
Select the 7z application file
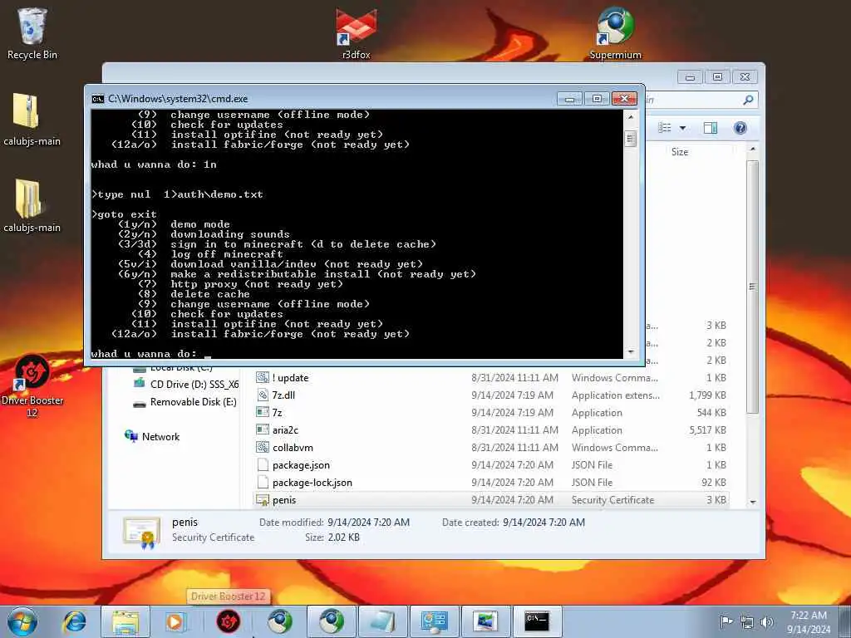click(x=491, y=412)
